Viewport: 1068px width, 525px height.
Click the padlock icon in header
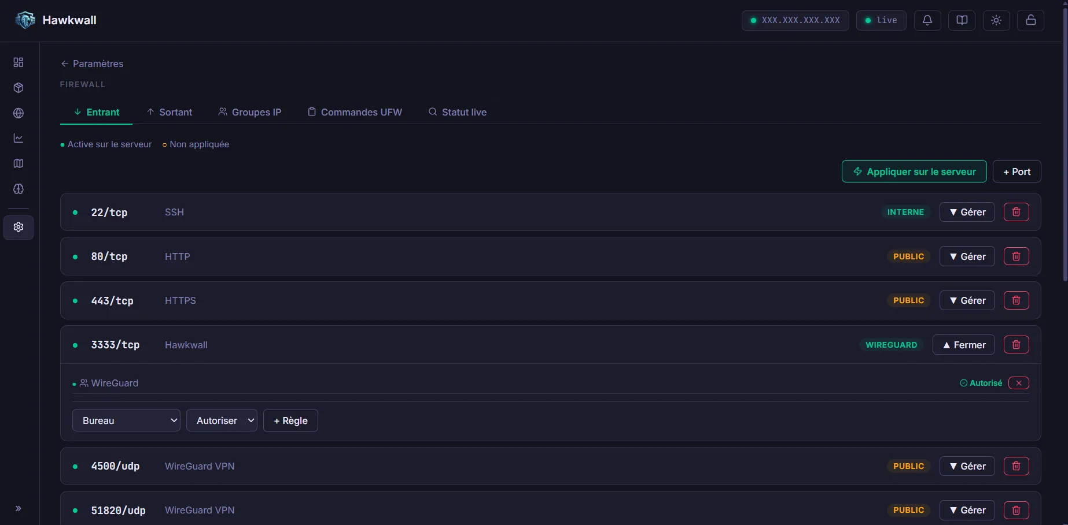[1031, 20]
